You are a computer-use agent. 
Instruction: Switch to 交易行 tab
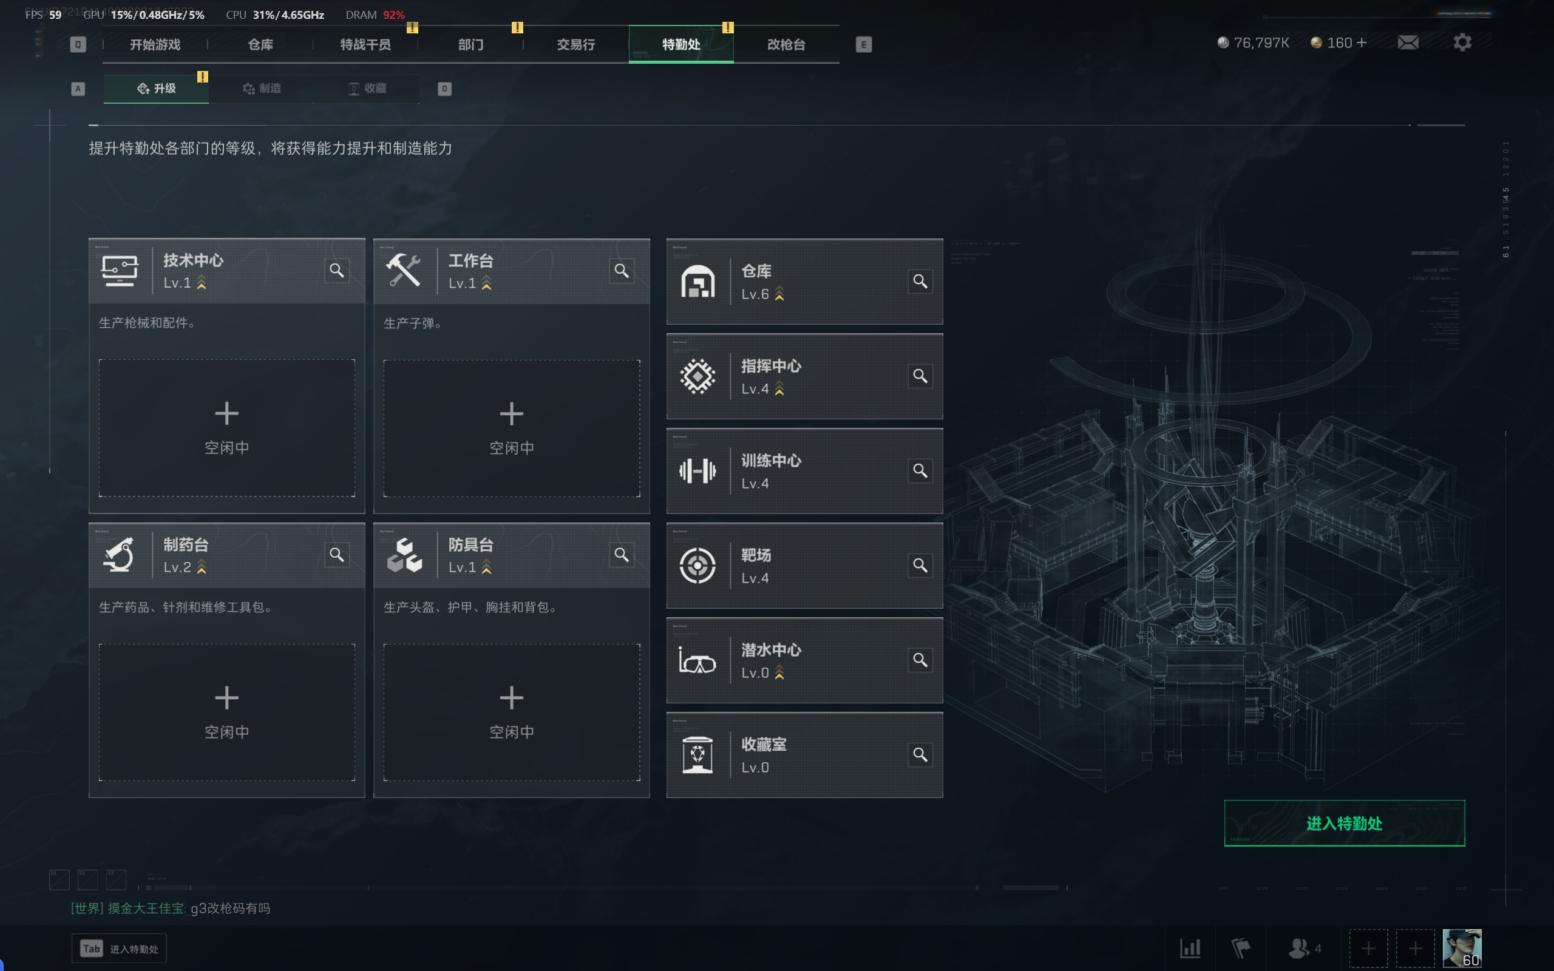click(x=576, y=44)
